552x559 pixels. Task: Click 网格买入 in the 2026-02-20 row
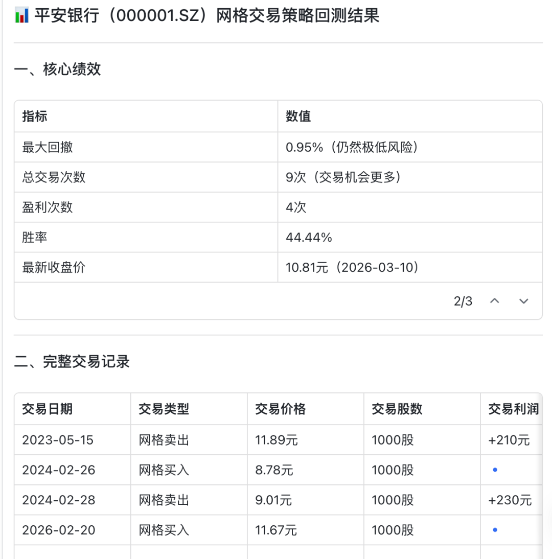164,530
